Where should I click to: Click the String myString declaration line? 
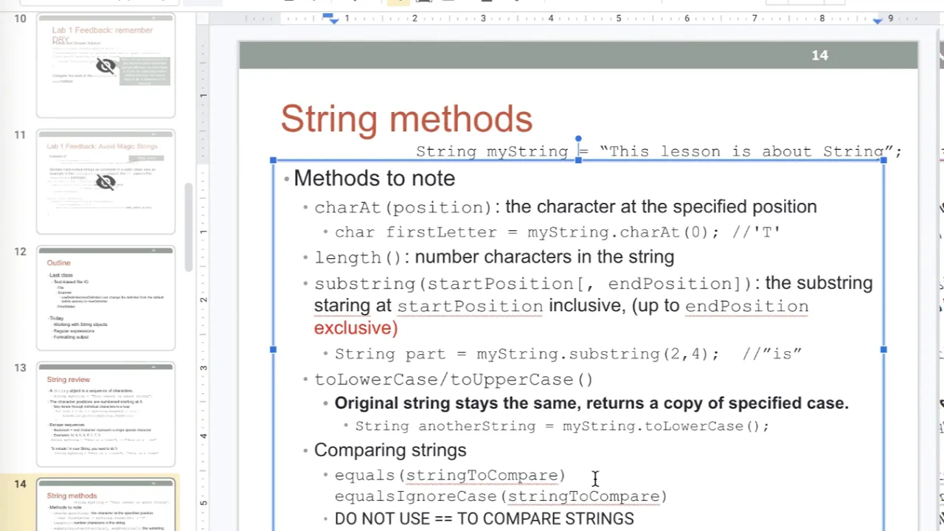pos(659,151)
